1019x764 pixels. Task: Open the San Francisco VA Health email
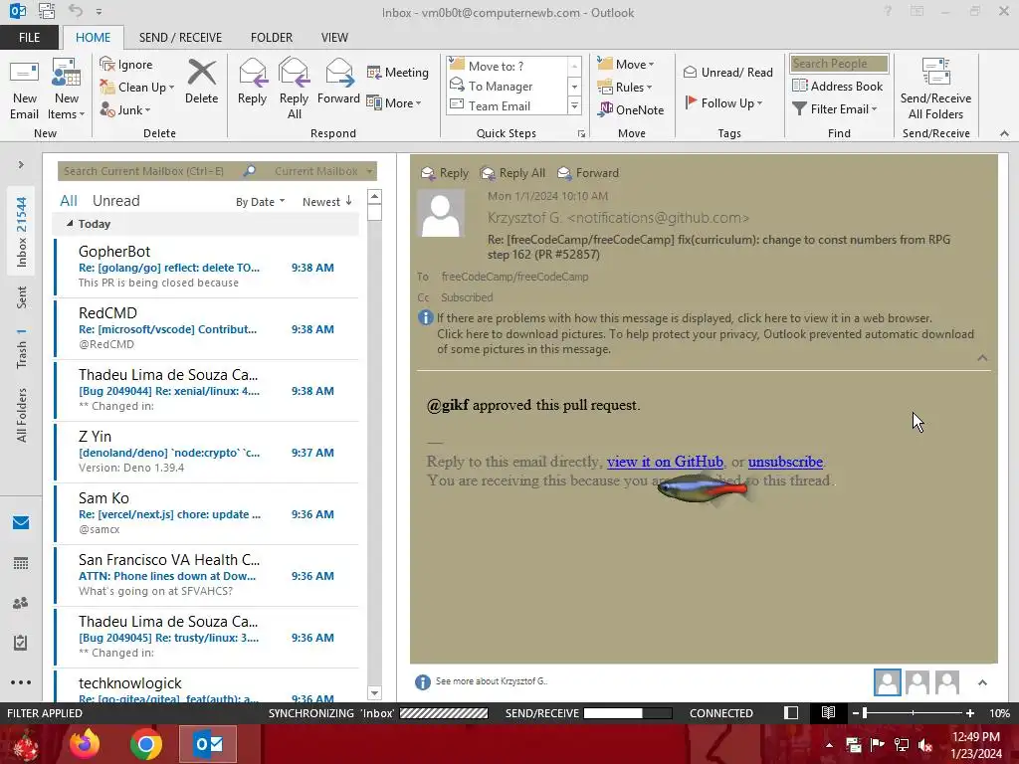(x=207, y=576)
